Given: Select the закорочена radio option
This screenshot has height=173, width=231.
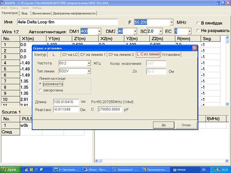Looking at the screenshot, I should click(x=40, y=90).
